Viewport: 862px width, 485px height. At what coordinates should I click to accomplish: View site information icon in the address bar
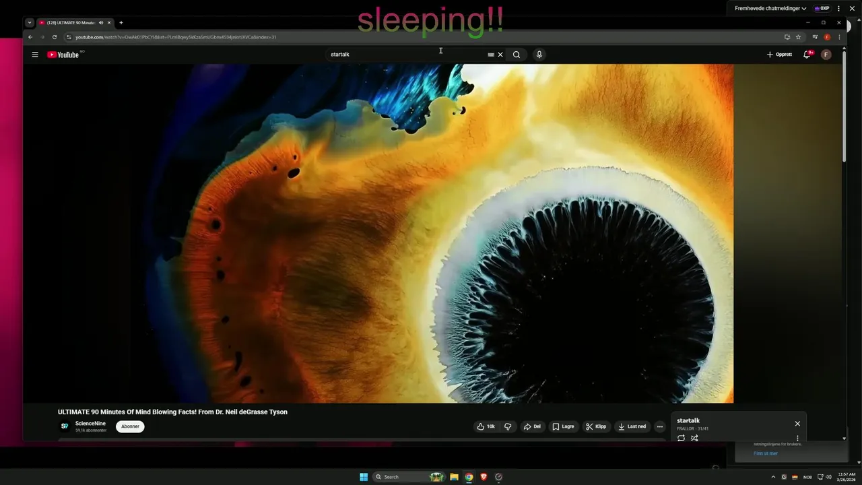pyautogui.click(x=69, y=37)
